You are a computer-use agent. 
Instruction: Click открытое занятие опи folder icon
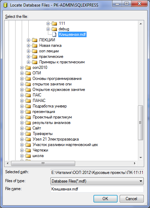pyautogui.click(x=28, y=84)
